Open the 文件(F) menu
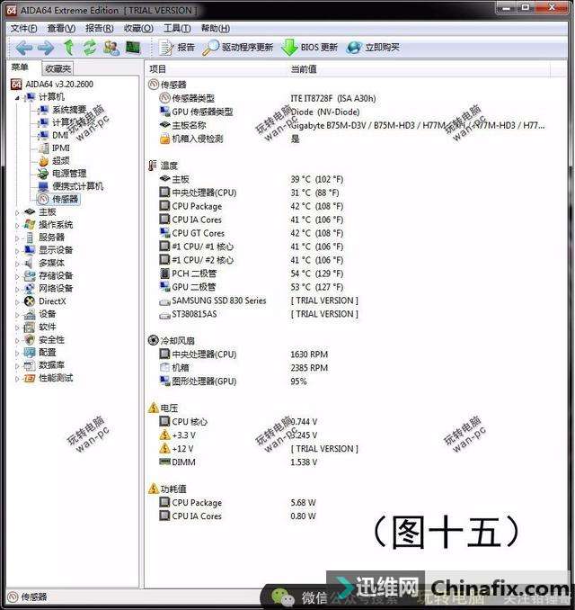 [23, 29]
